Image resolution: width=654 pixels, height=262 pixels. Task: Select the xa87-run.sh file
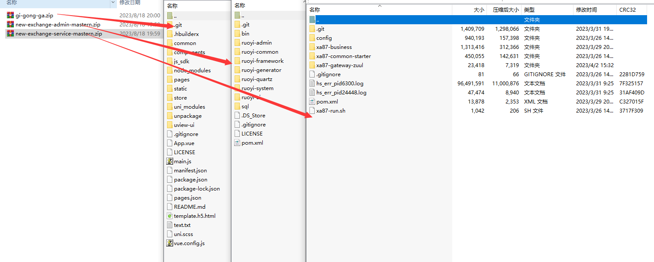point(331,110)
